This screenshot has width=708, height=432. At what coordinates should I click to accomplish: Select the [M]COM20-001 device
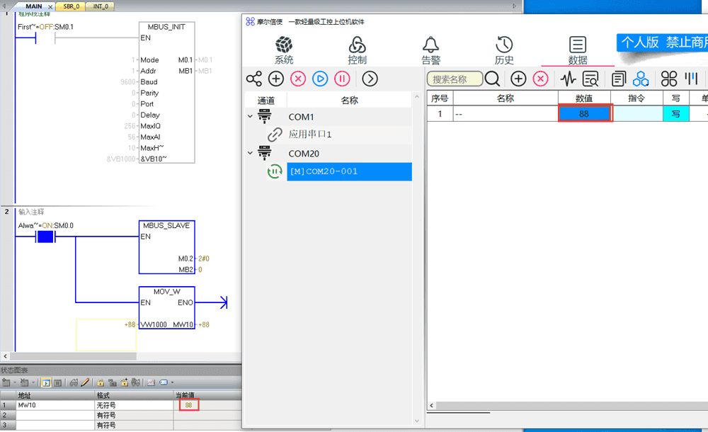click(348, 171)
